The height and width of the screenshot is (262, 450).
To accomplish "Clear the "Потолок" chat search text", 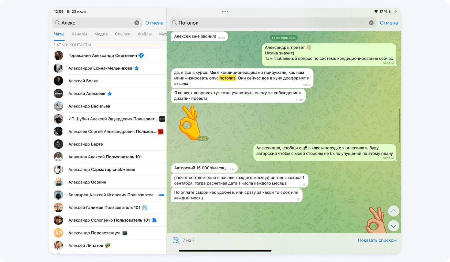I will pos(371,23).
